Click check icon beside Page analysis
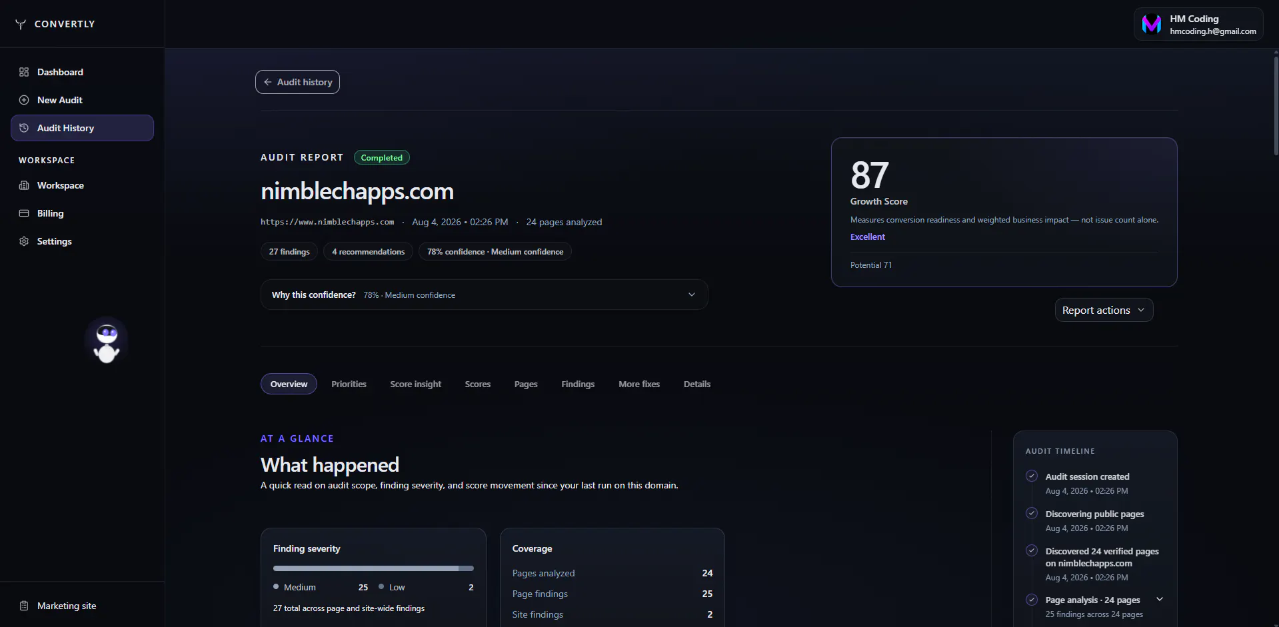 (1032, 599)
